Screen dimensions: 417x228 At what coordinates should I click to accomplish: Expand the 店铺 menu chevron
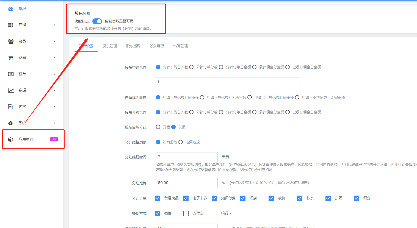tap(54, 25)
